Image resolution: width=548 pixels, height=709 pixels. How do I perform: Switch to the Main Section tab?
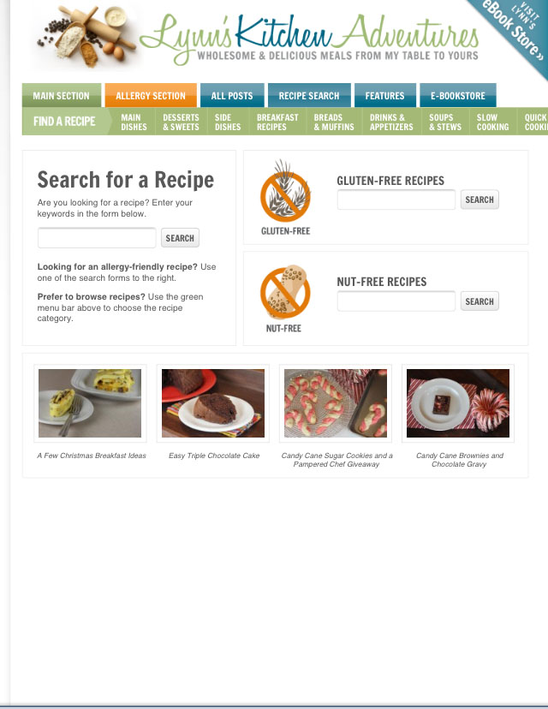pos(62,95)
